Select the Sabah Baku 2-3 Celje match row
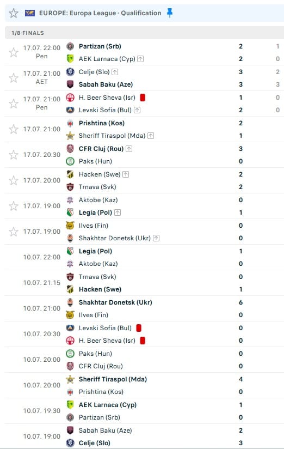Screen dimensions: 284x449 [144, 436]
